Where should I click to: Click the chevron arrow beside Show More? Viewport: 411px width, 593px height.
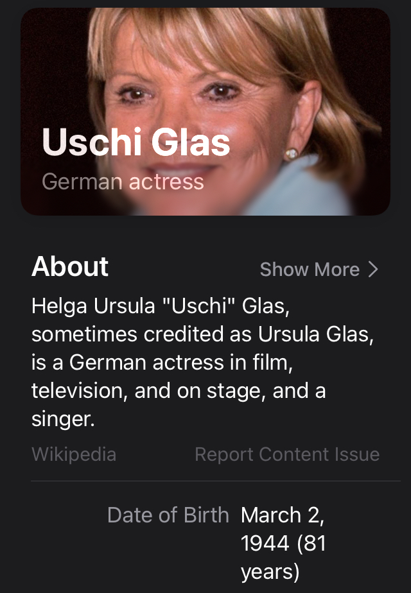[373, 270]
